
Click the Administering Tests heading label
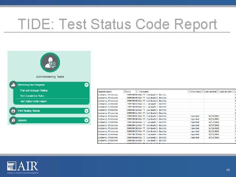point(50,77)
